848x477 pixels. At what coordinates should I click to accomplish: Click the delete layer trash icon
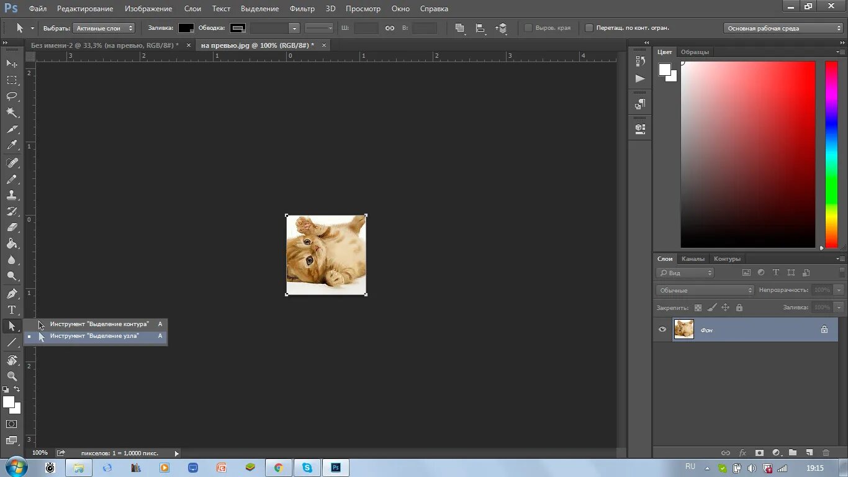tap(826, 453)
